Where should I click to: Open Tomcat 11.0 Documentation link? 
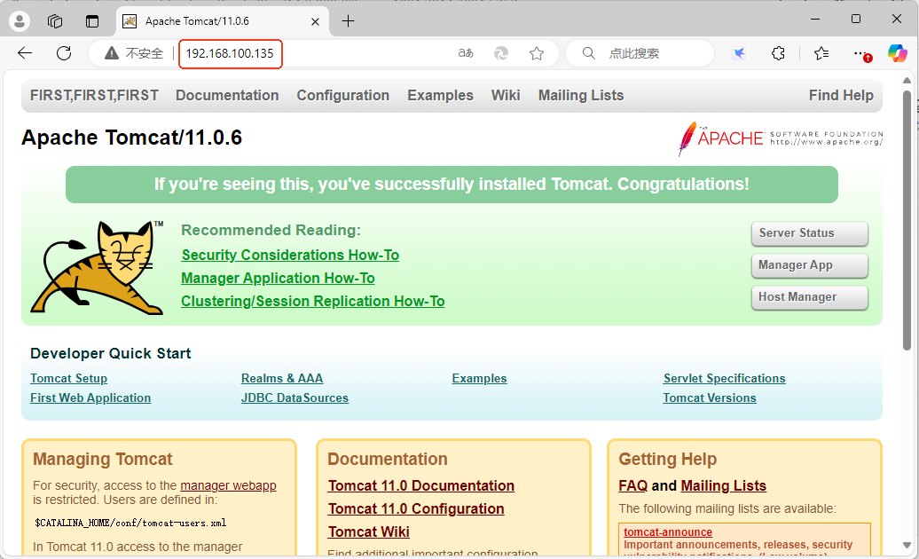coord(420,485)
